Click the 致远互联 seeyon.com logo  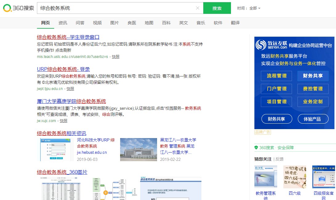(x=271, y=45)
